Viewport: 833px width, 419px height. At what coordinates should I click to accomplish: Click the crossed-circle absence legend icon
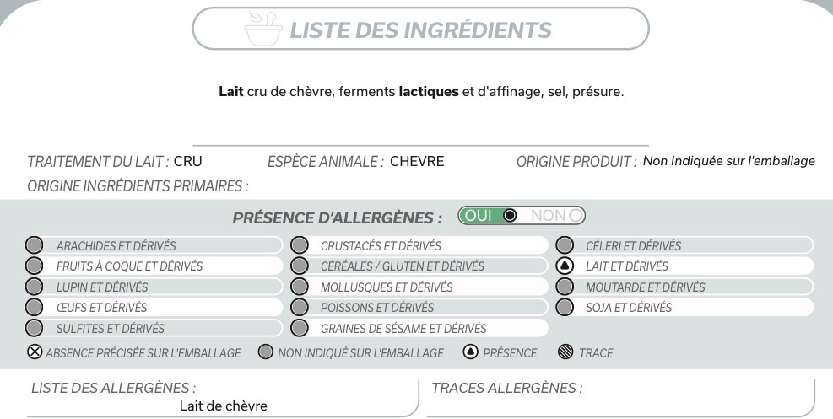35,352
